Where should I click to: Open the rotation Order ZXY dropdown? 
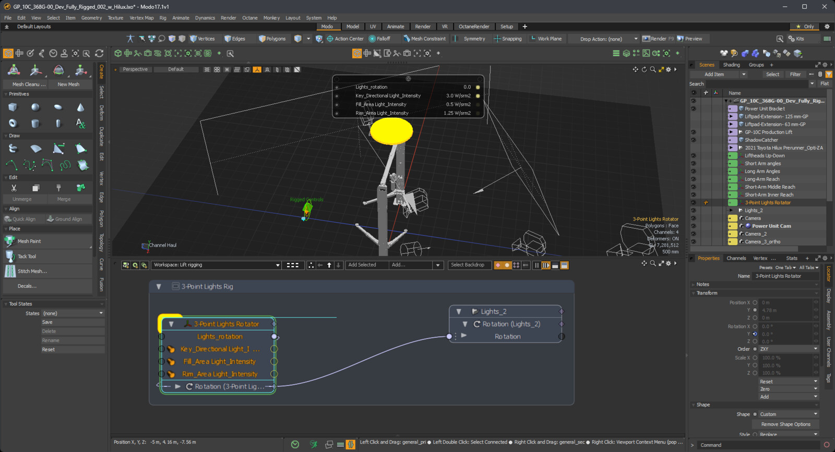(x=789, y=349)
